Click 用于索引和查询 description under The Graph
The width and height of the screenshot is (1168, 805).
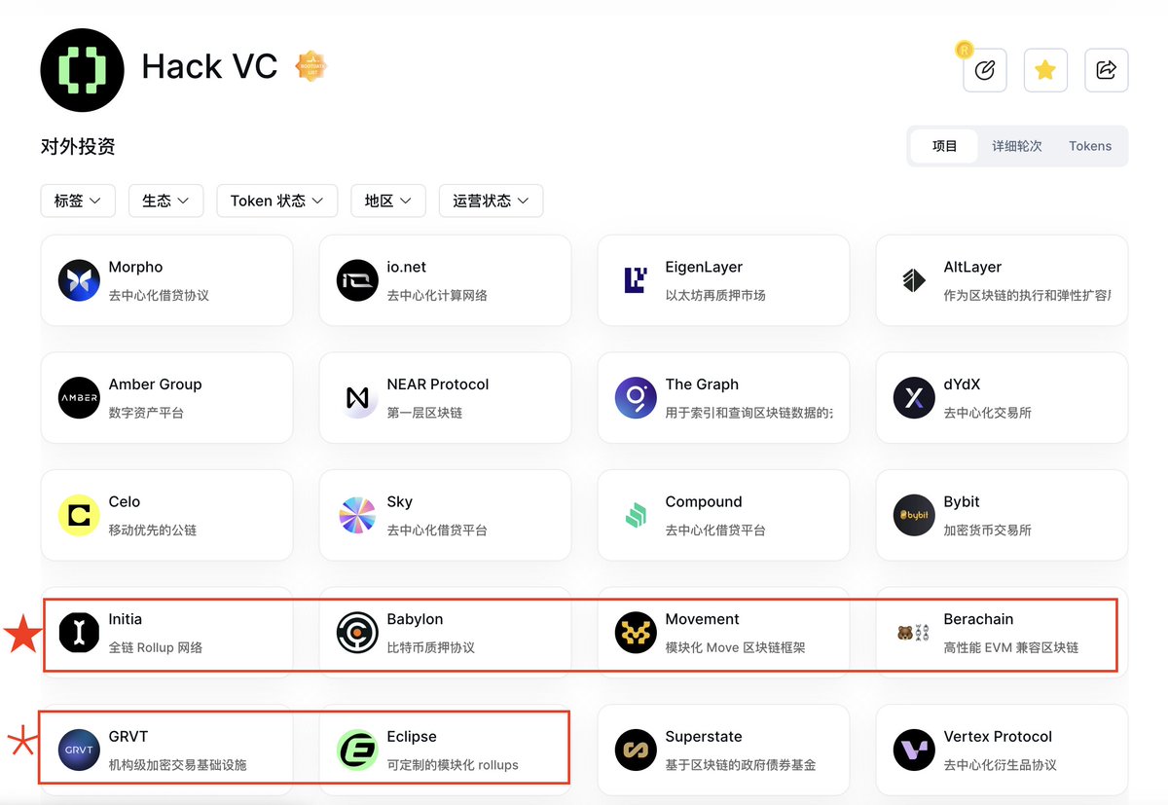click(x=748, y=413)
